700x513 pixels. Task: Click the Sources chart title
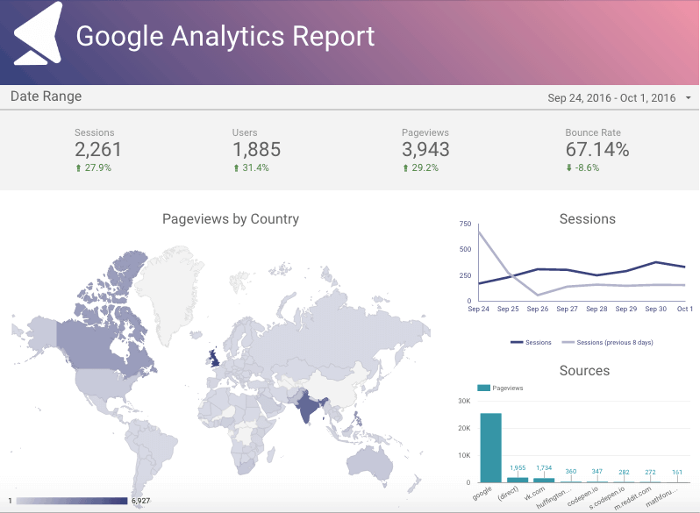(x=584, y=371)
